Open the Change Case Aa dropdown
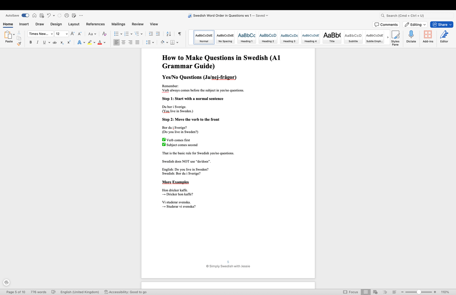This screenshot has height=295, width=456. click(x=92, y=34)
